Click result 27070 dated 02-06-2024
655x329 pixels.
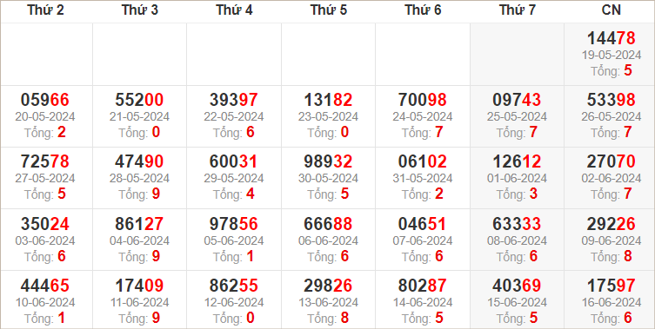tap(612, 161)
